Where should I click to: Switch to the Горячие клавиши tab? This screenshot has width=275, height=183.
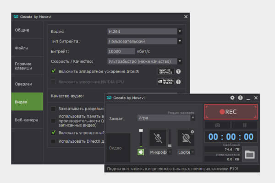coord(27,66)
